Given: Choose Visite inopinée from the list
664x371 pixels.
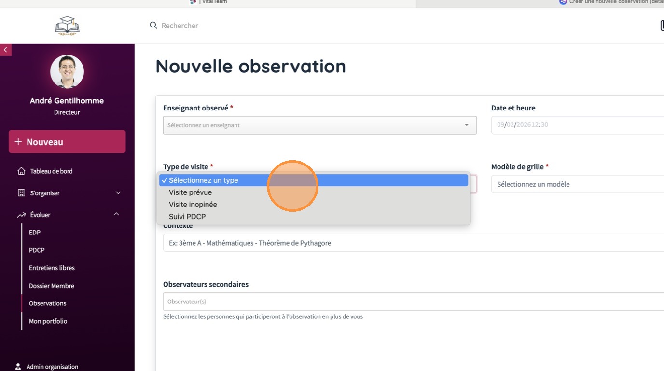Looking at the screenshot, I should pos(193,205).
